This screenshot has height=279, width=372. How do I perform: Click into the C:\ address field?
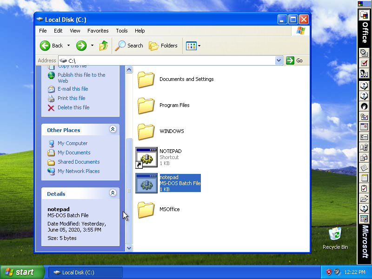point(167,60)
